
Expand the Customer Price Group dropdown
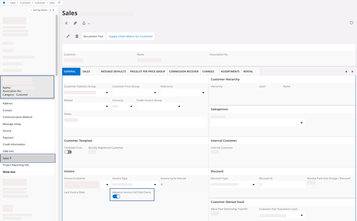click(155, 92)
